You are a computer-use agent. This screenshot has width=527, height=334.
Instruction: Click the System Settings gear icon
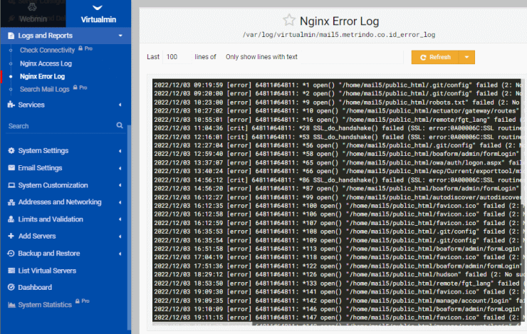pos(11,150)
